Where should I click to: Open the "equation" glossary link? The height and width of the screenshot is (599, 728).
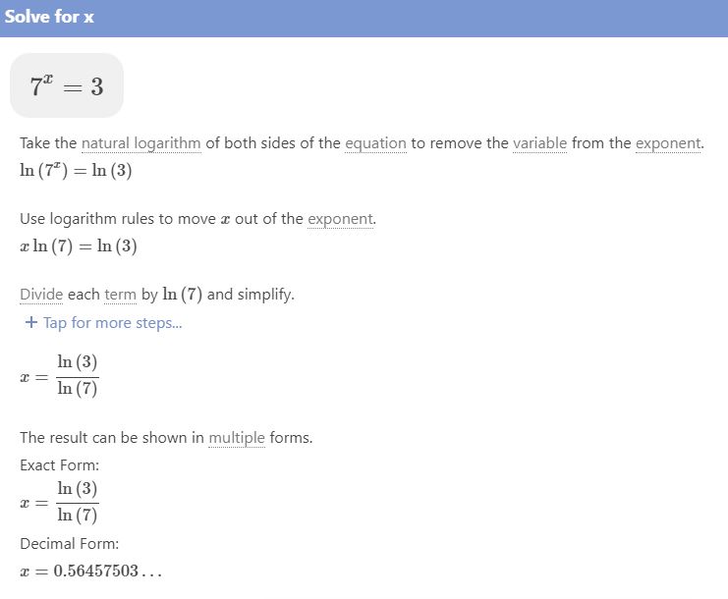click(x=375, y=143)
